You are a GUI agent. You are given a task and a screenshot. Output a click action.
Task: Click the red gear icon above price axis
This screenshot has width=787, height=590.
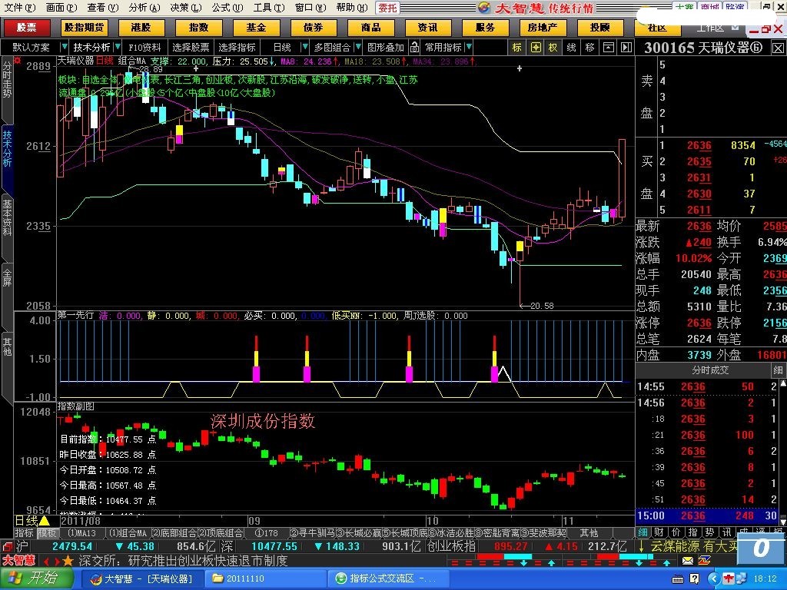(x=18, y=61)
